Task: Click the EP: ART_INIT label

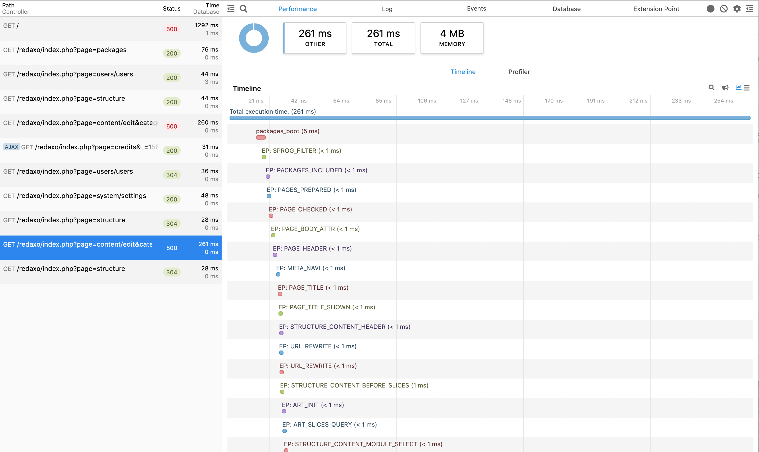Action: click(313, 405)
